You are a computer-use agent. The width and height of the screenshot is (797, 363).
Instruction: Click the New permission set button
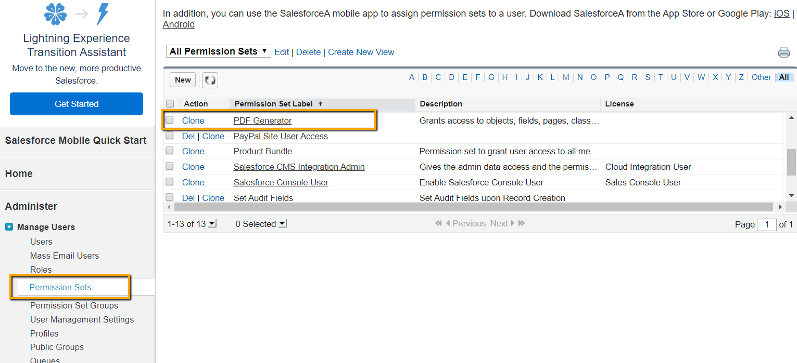[183, 79]
